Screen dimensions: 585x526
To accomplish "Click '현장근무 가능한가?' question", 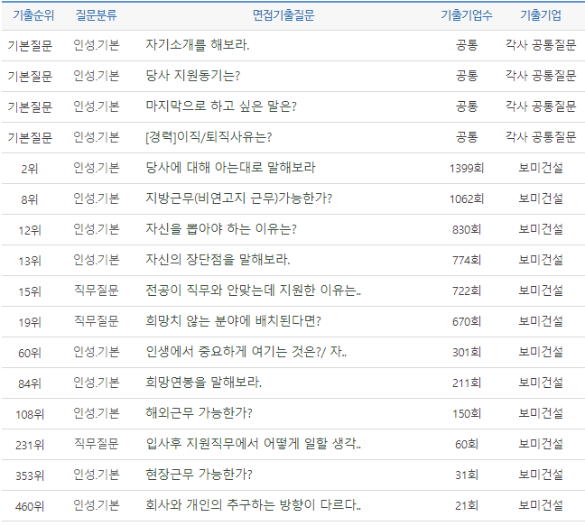I will (199, 475).
